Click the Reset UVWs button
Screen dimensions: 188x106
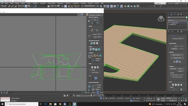[173, 69]
